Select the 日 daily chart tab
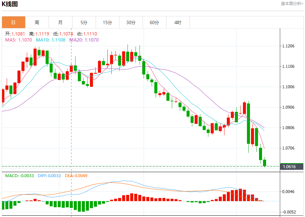Image resolution: width=305 pixels, height=217 pixels. click(14, 22)
